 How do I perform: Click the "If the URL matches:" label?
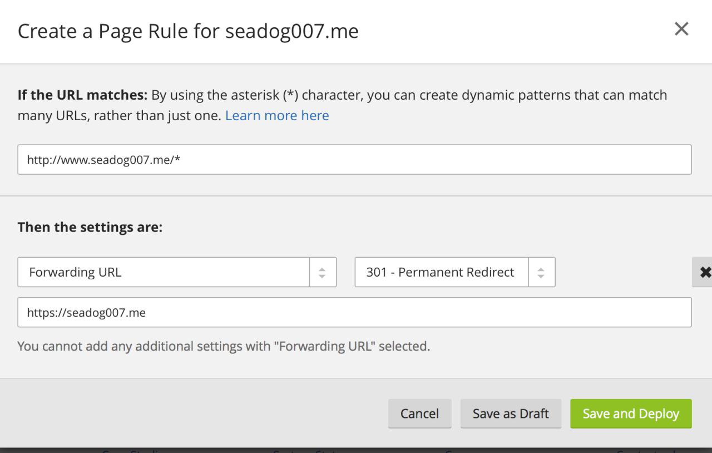[82, 95]
